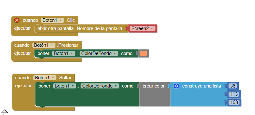Screen dimensions: 255x115
Task: Select the number field with value 163
Action: pos(234,102)
